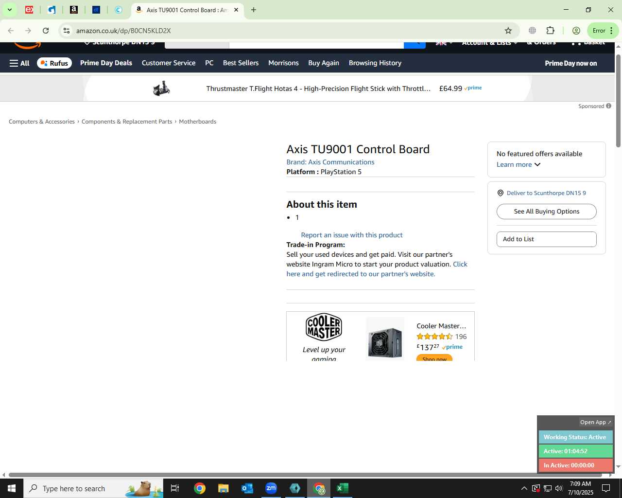Open the Thrustmaster T.Flight Hotas 4 sponsored title

click(318, 89)
